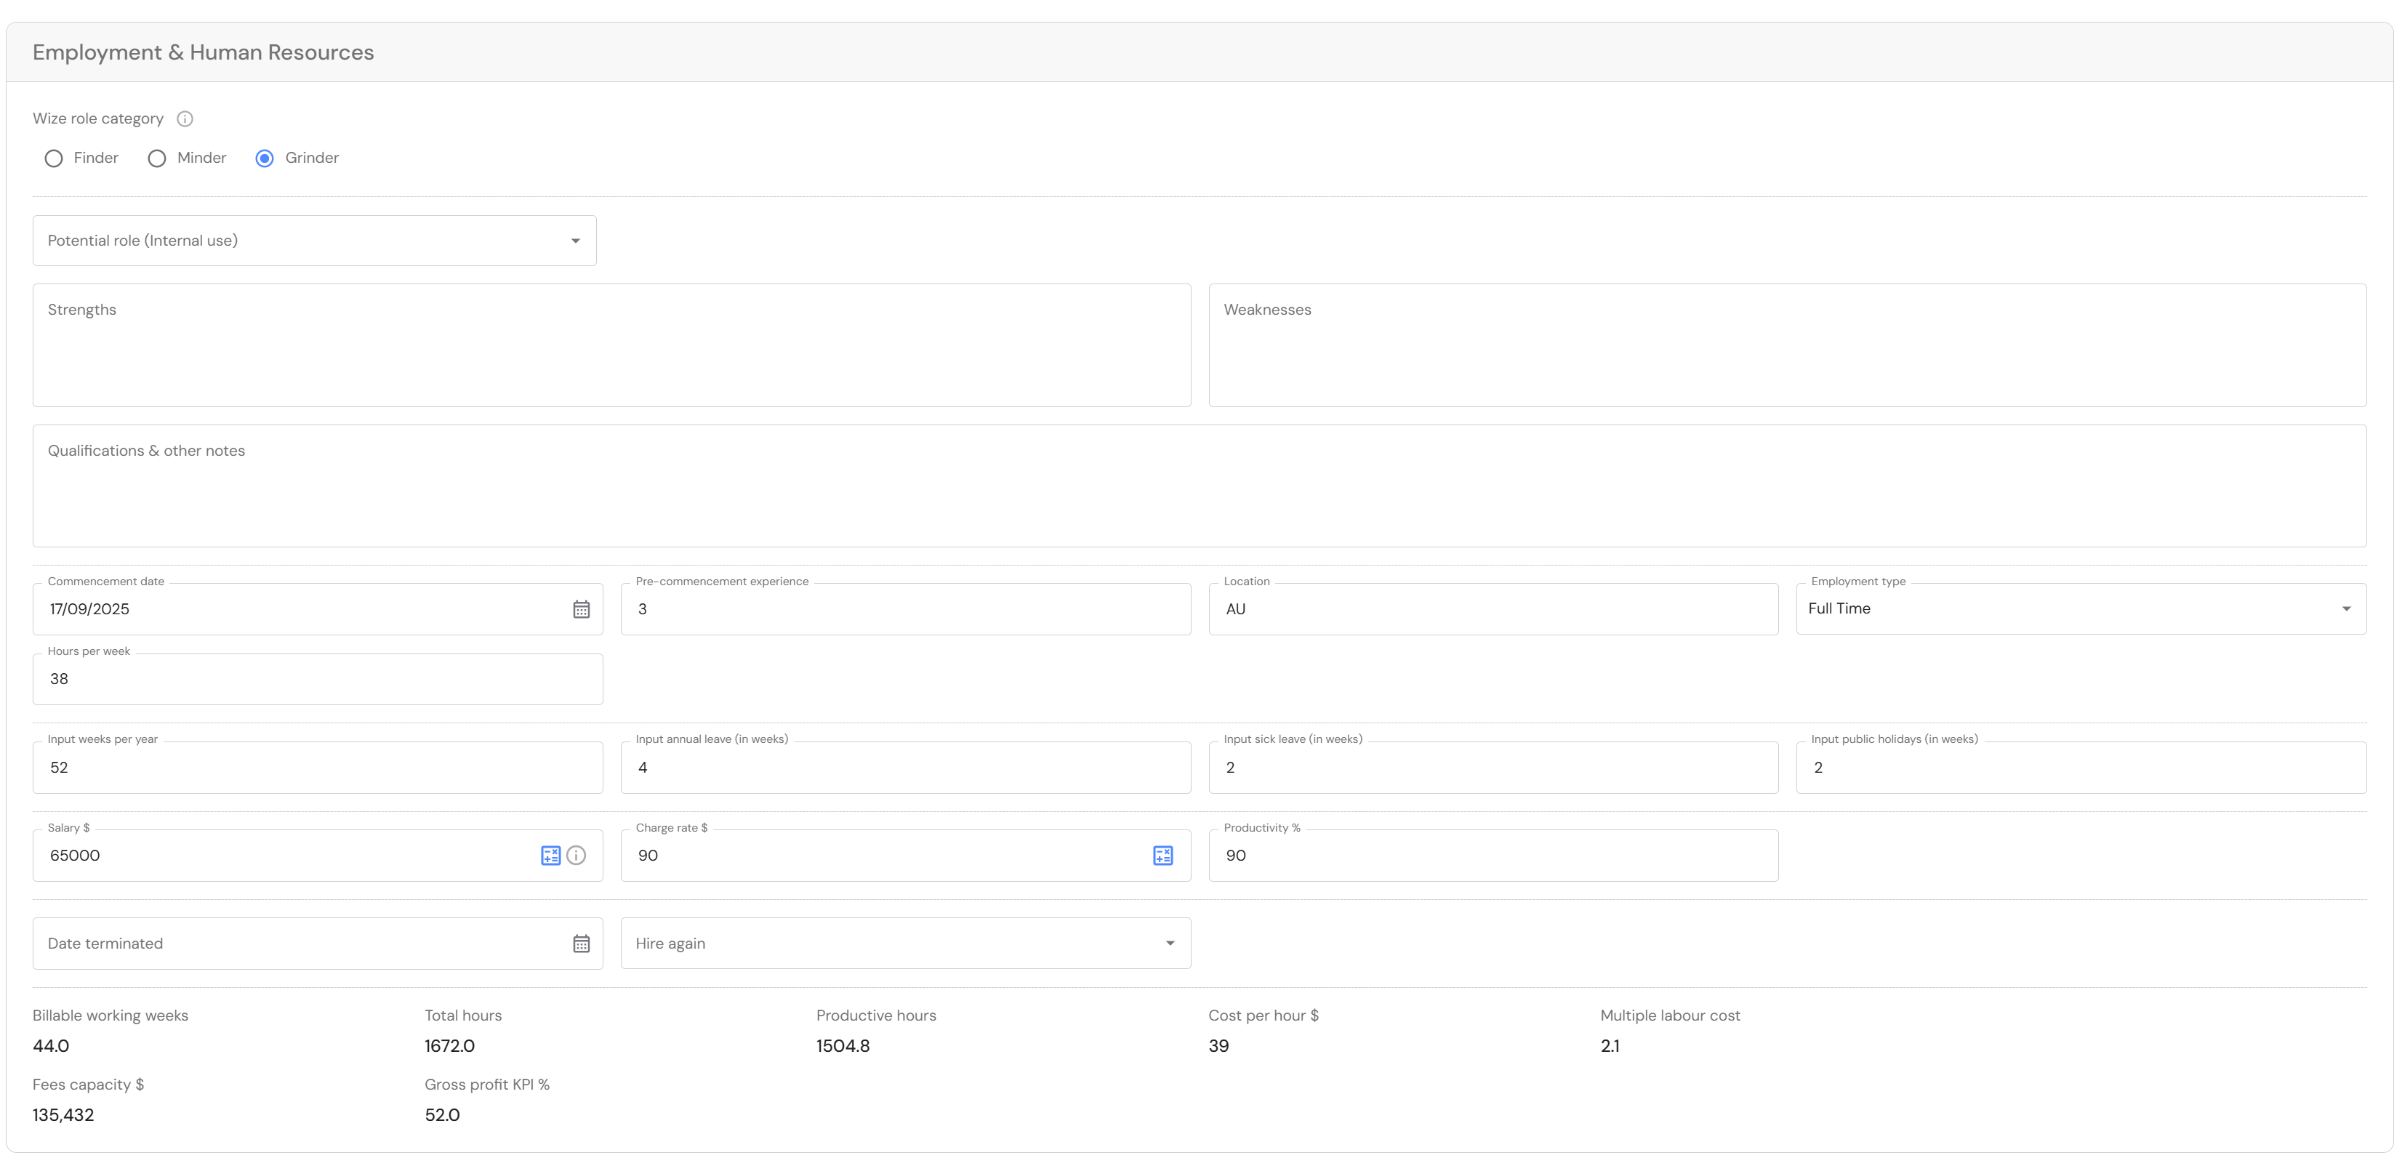Open the Date terminated calendar picker
Viewport: 2402px width, 1158px height.
[x=581, y=944]
